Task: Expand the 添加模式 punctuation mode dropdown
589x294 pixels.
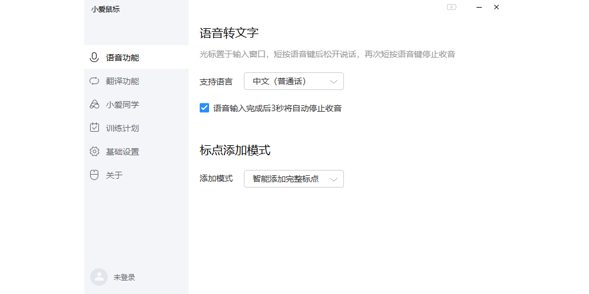Action: (x=293, y=179)
